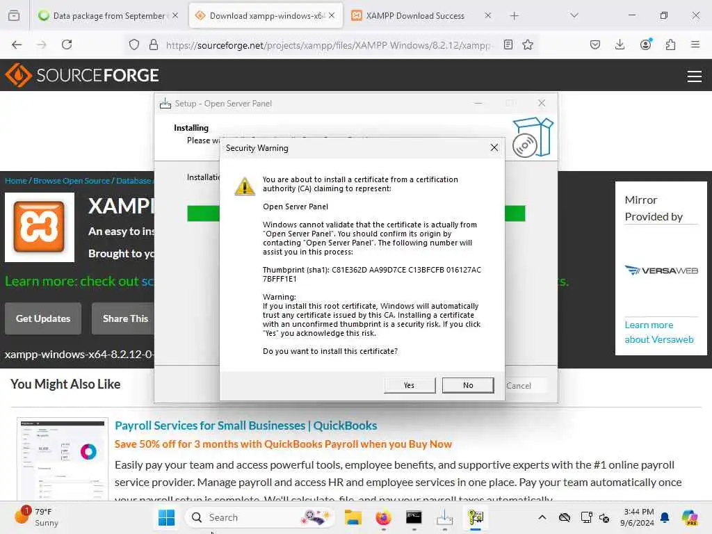Click the taskbar Search box

click(260, 517)
